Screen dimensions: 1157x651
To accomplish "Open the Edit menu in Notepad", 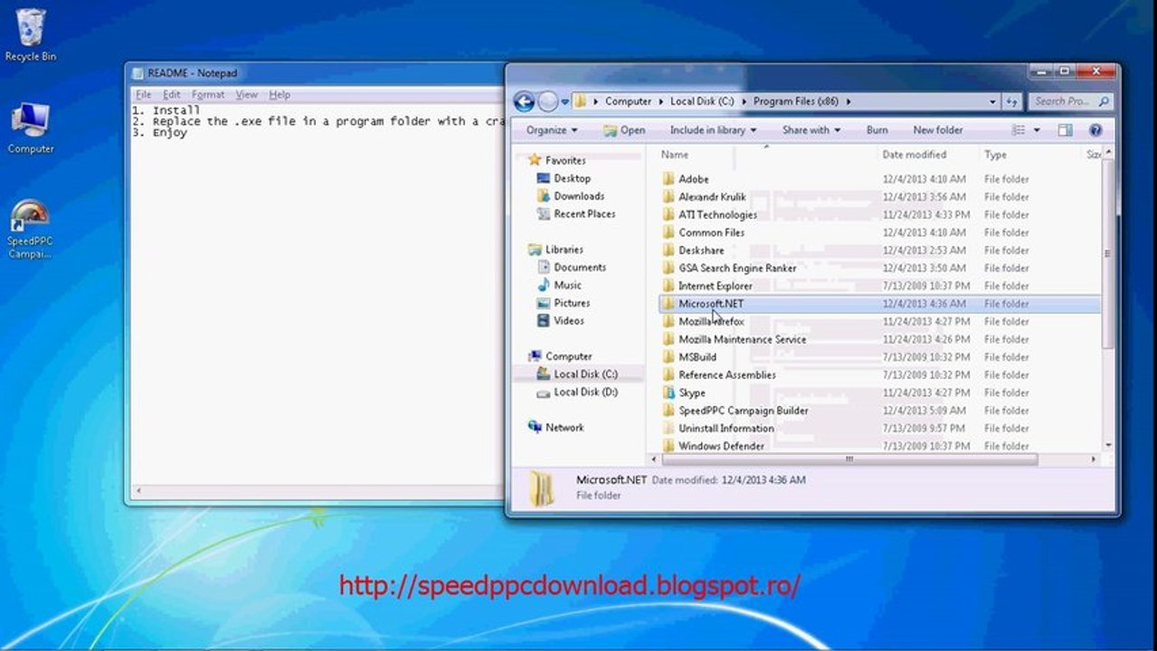I will click(172, 94).
